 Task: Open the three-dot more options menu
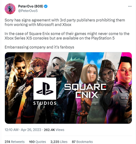pyautogui.click(x=130, y=6)
